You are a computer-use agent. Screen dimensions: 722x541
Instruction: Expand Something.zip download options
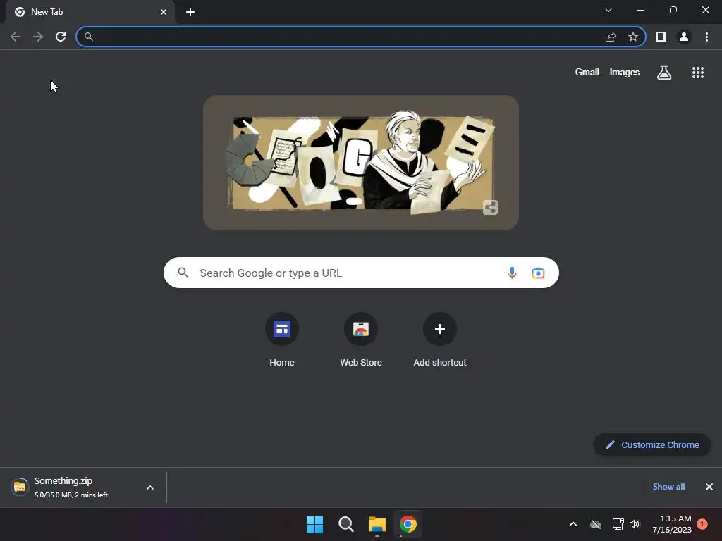150,487
